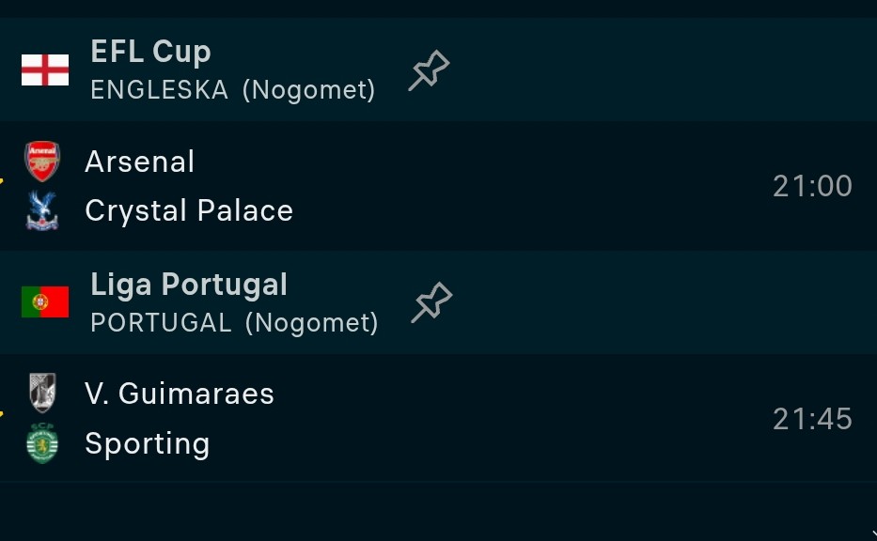Click the Crystal Palace club crest
This screenshot has width=877, height=541.
(42, 210)
